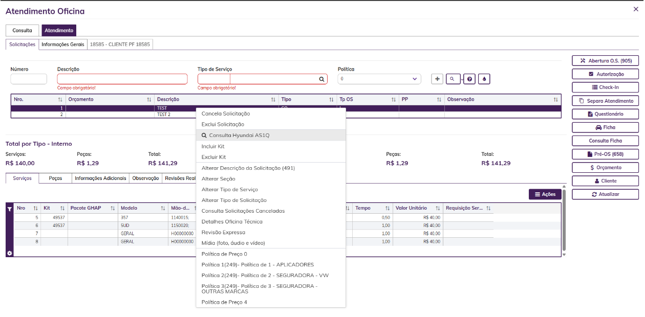Switch to the Peças tab
The height and width of the screenshot is (317, 645).
(x=55, y=178)
